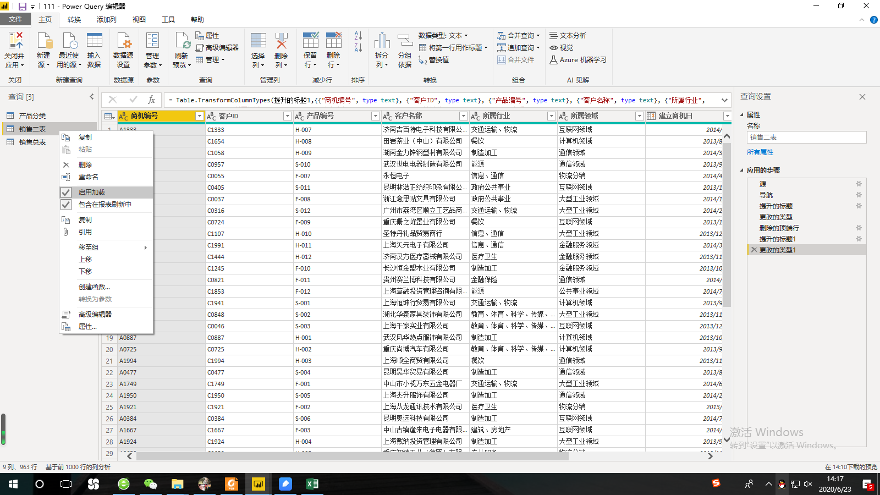This screenshot has width=880, height=495.
Task: Switch to the 视图 (View) tab
Action: coord(139,19)
